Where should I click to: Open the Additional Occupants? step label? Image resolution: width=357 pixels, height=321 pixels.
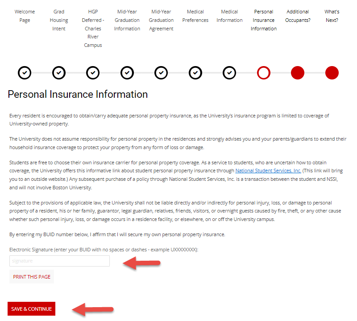coord(298,16)
